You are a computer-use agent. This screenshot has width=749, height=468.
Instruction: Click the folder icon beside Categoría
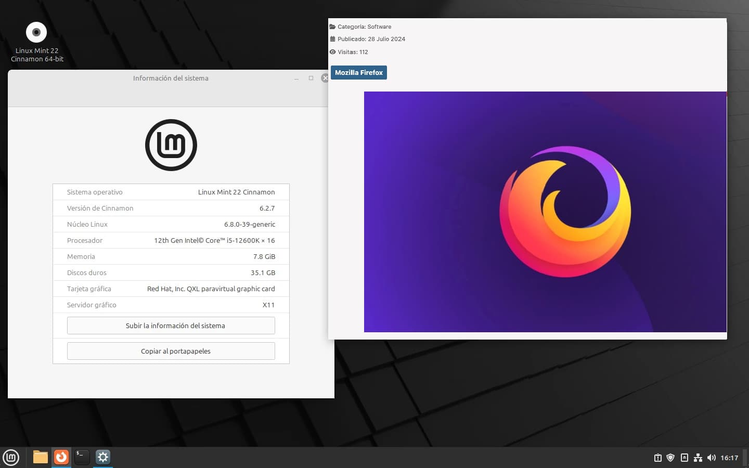coord(332,27)
